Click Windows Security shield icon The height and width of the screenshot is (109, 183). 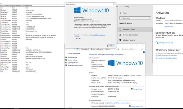120,40
